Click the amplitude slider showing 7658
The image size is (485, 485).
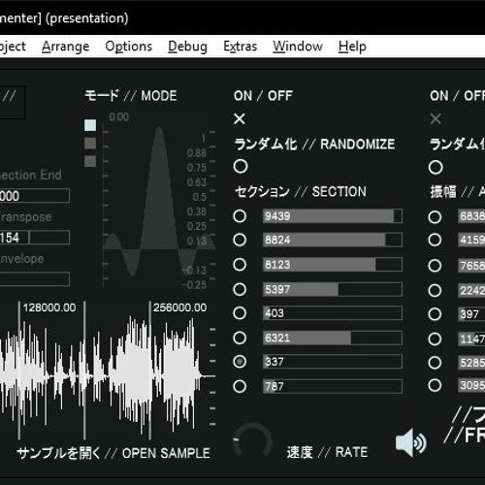click(x=471, y=266)
